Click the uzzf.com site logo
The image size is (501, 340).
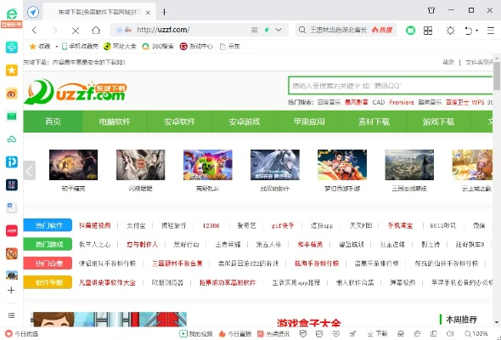tap(76, 92)
